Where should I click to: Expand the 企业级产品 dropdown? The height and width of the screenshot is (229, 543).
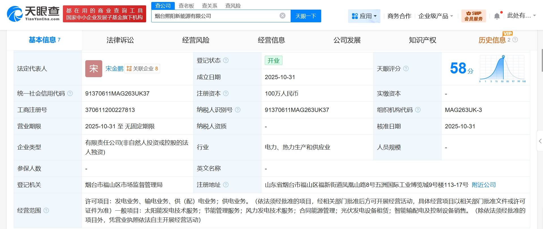[x=436, y=16]
